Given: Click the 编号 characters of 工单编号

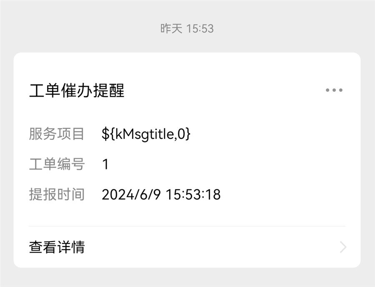Looking at the screenshot, I should pos(71,164).
